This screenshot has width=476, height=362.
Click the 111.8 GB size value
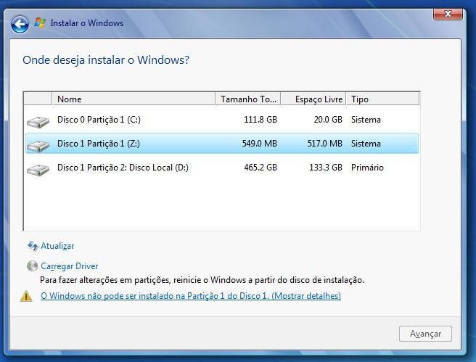click(x=260, y=120)
